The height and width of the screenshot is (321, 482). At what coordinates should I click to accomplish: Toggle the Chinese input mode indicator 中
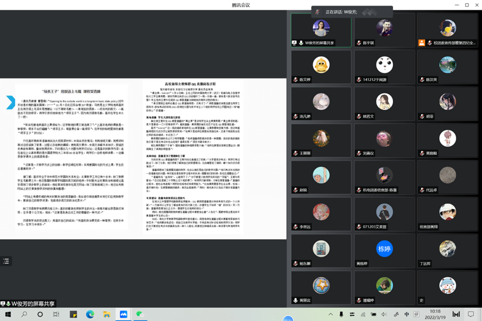[x=407, y=314]
